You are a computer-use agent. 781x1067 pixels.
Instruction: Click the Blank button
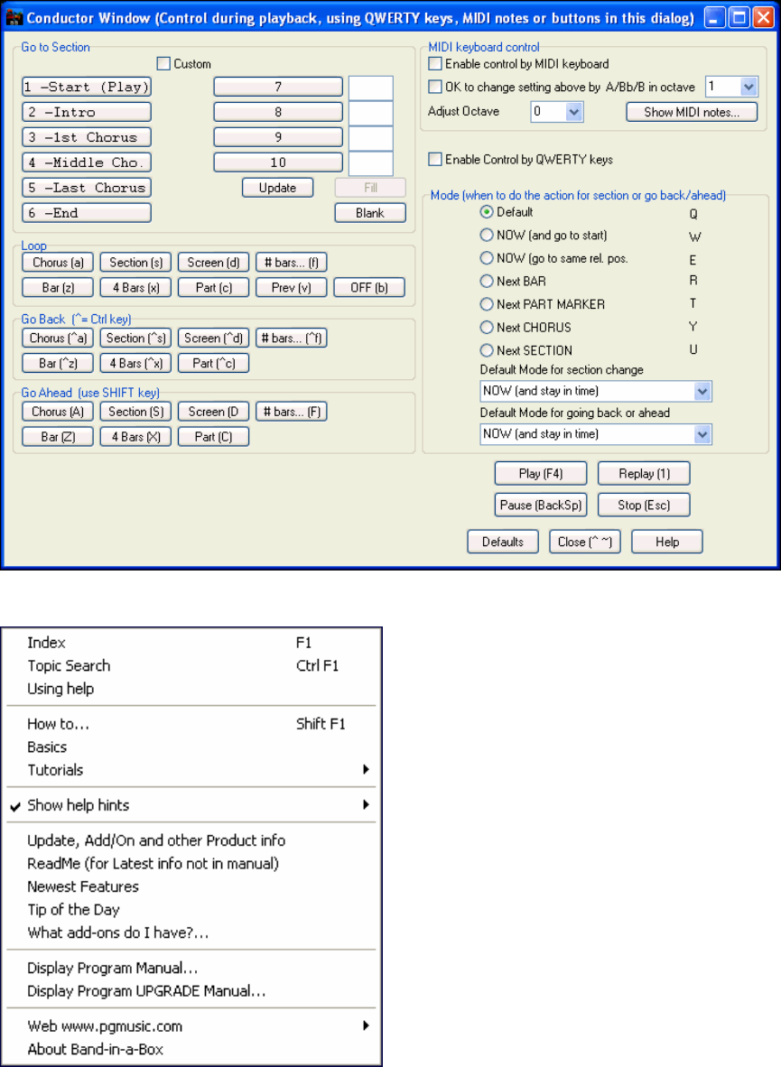[370, 213]
